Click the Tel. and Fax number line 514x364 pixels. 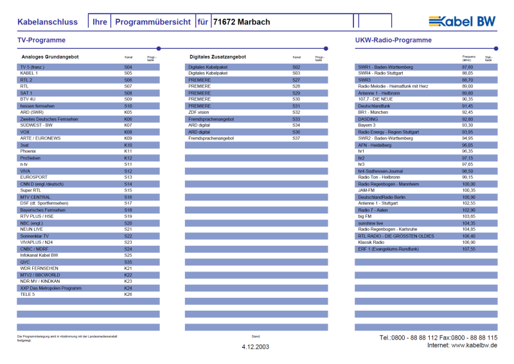click(x=438, y=338)
